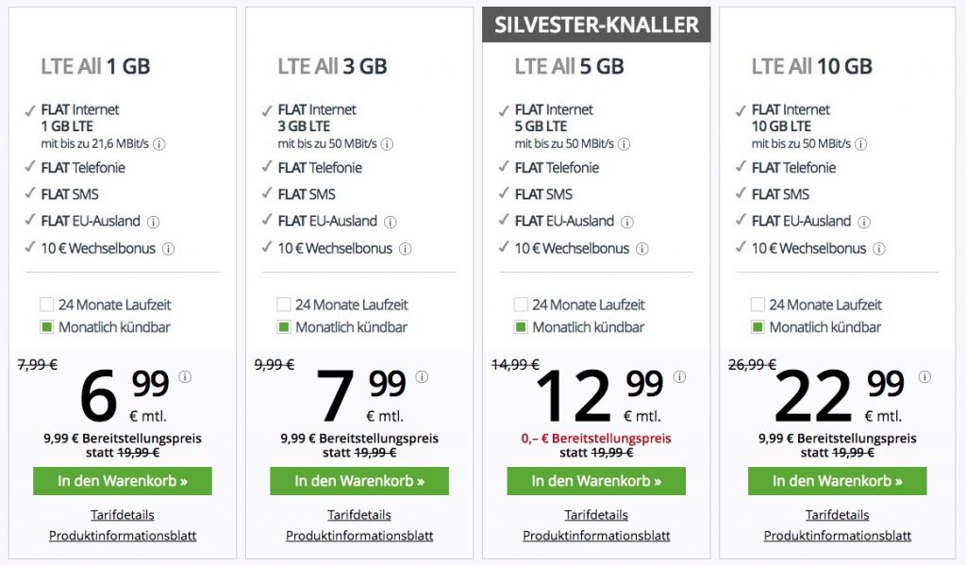This screenshot has width=966, height=565.
Task: Click info icon beside LTE All 1 GB EU-Ausland
Action: (154, 222)
